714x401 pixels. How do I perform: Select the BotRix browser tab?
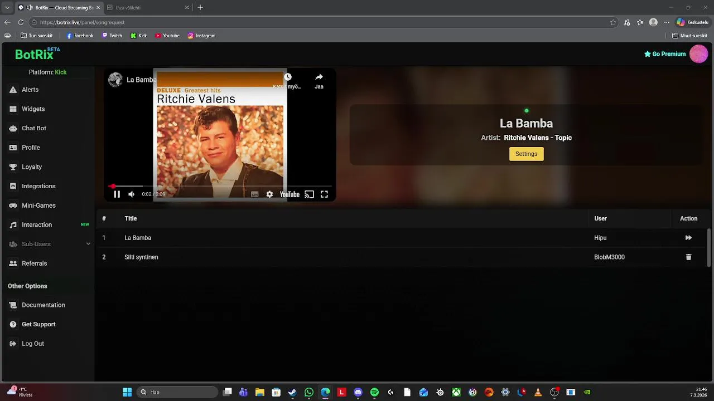click(59, 8)
